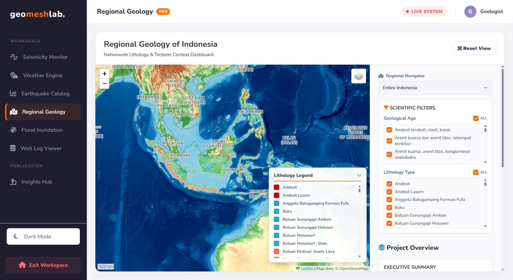
Task: Open the Entire Indonesia region dropdown
Action: coord(435,88)
